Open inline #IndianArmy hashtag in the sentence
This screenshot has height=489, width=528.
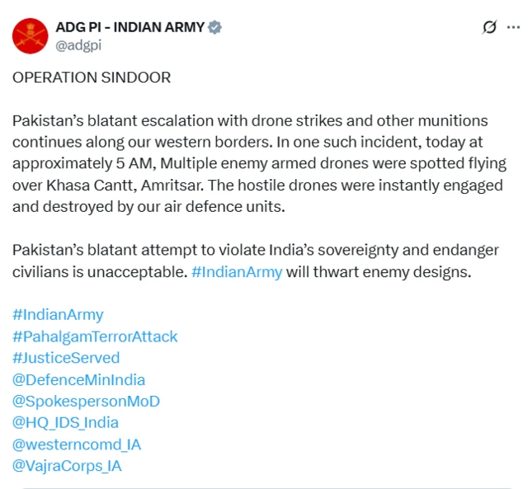[x=237, y=272]
